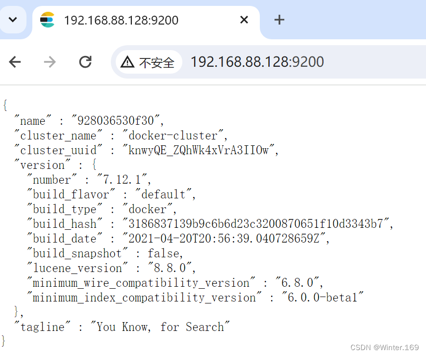Image resolution: width=426 pixels, height=355 pixels.
Task: Click the version number 7.12.1 text
Action: [122, 180]
